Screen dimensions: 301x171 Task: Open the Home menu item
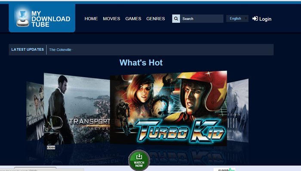coord(91,19)
